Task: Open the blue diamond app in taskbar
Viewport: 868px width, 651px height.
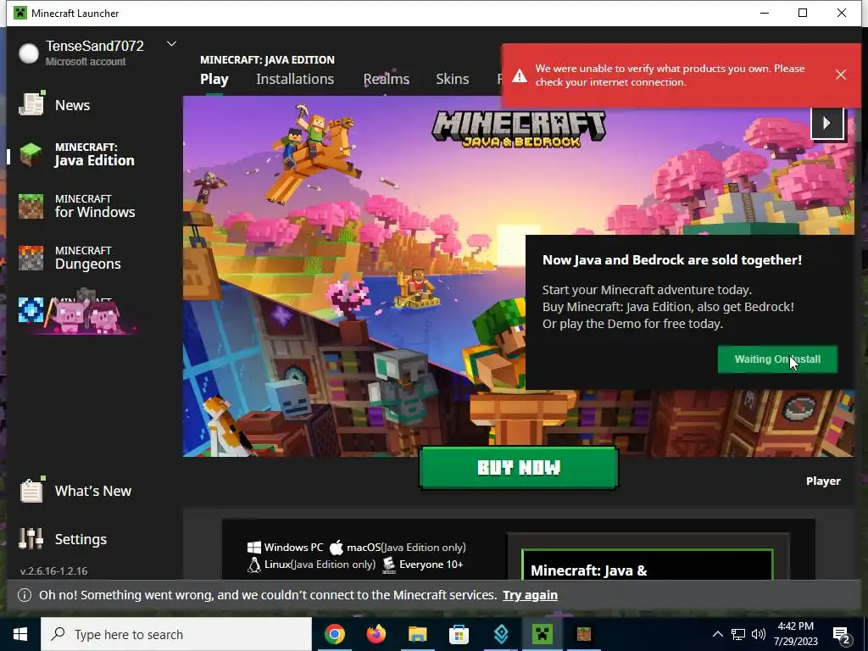Action: click(x=501, y=634)
